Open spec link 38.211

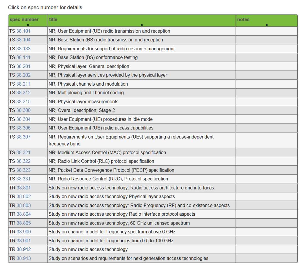coord(23,84)
